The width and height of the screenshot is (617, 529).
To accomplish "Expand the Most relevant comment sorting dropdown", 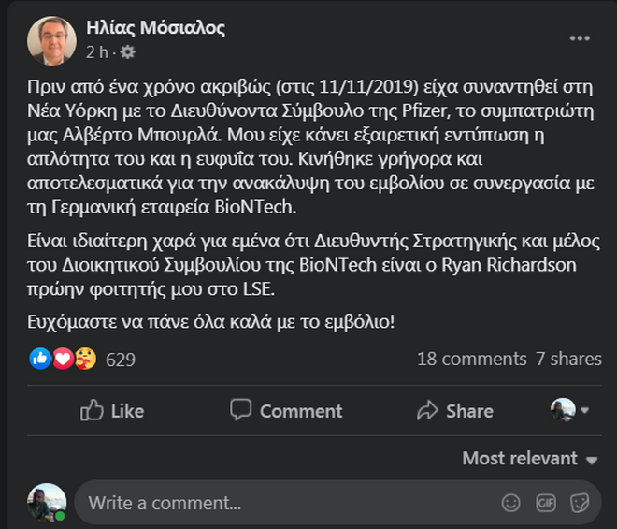I will [530, 458].
